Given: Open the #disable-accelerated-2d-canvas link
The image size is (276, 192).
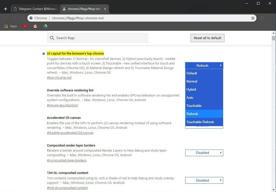Looking at the screenshot, I should (70, 133).
